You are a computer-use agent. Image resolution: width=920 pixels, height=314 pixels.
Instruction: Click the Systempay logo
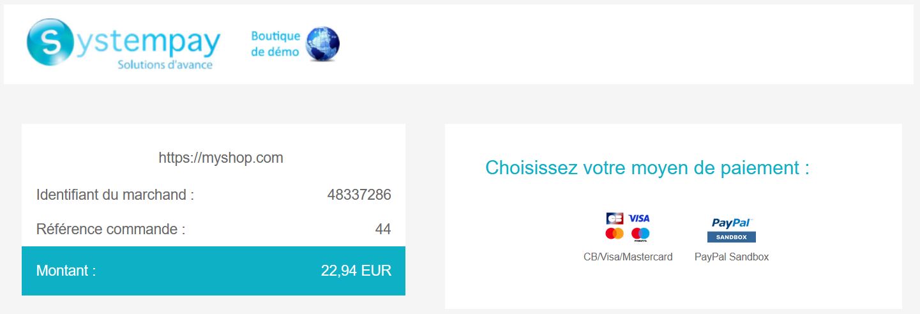click(123, 43)
